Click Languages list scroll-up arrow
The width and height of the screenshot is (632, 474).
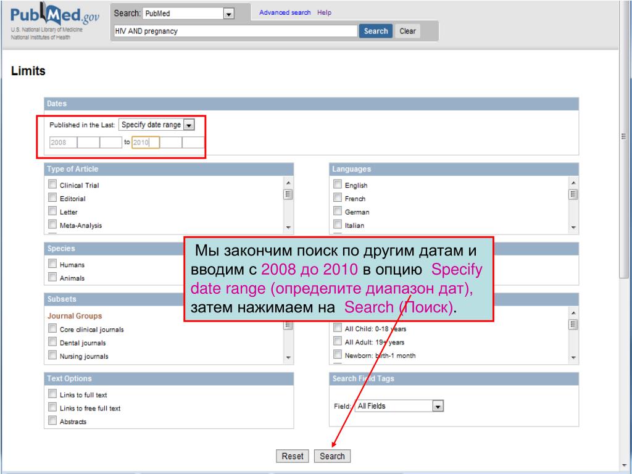(573, 183)
